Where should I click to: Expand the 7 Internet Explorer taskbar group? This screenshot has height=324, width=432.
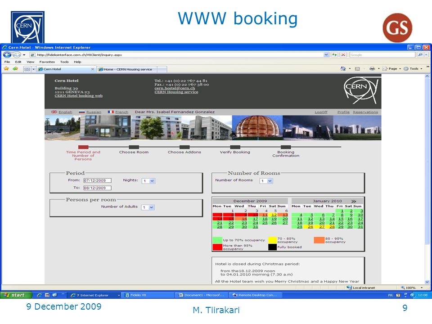coord(119,295)
